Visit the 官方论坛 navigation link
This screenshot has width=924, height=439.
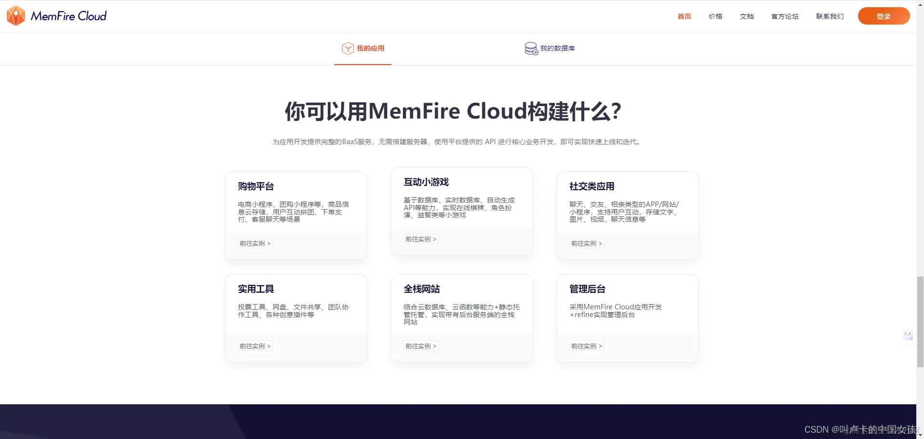tap(785, 16)
